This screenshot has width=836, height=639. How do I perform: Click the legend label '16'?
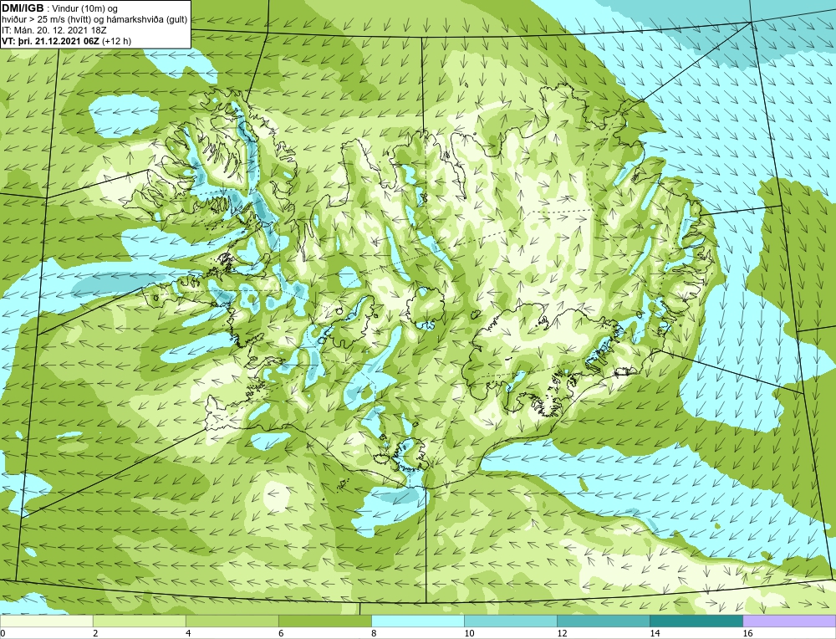747,633
